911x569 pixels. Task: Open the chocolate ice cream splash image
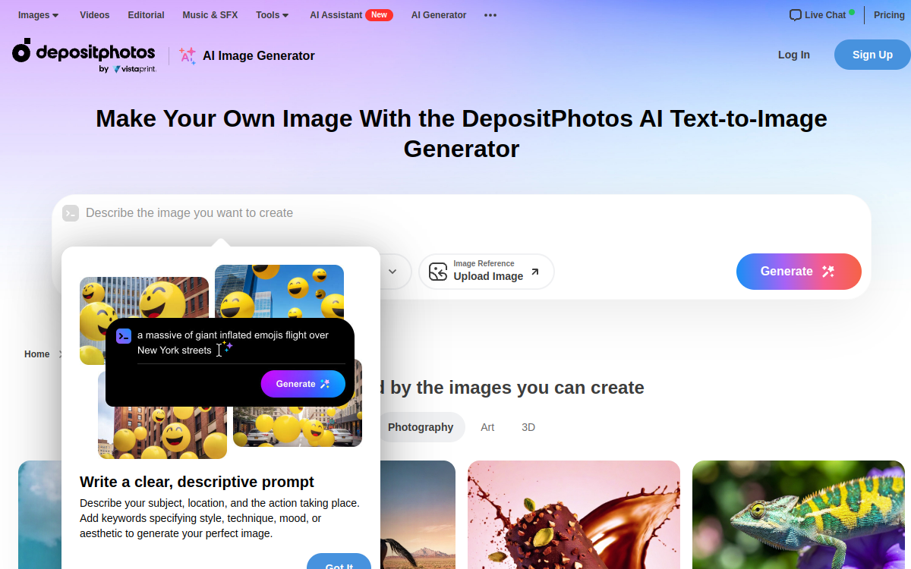(x=574, y=514)
